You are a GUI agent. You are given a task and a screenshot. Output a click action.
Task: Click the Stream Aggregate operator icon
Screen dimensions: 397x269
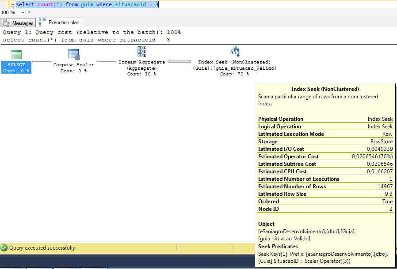(x=141, y=52)
